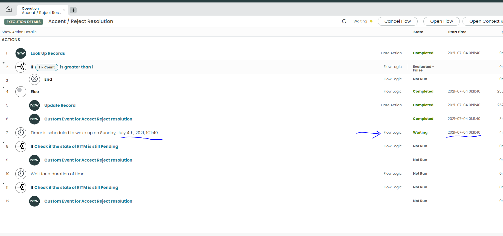This screenshot has width=503, height=236.
Task: Click the End label in row 3
Action: (48, 79)
